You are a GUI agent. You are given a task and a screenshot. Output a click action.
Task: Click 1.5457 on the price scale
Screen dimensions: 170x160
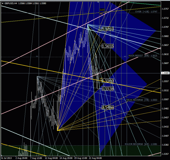[x=165, y=118]
